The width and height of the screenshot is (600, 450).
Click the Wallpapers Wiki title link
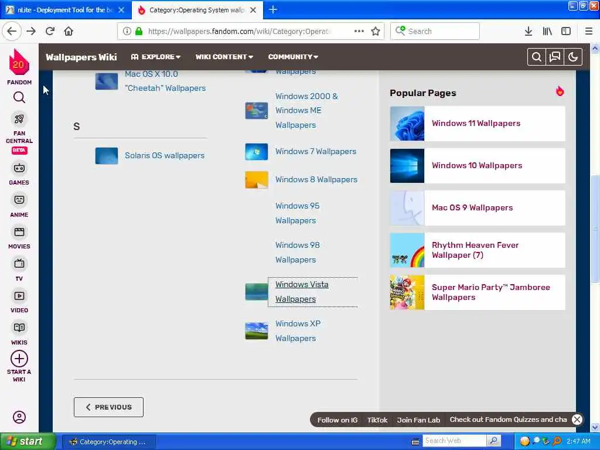pyautogui.click(x=81, y=57)
